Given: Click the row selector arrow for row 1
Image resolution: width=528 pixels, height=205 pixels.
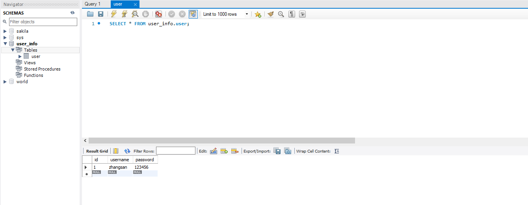Looking at the screenshot, I should (86, 167).
